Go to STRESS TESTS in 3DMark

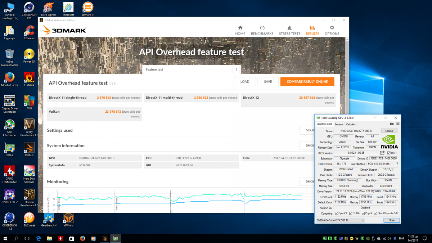[x=289, y=31]
